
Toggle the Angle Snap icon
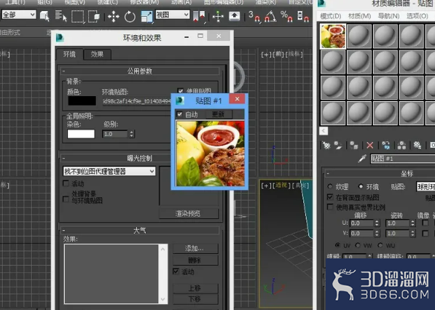[270, 16]
